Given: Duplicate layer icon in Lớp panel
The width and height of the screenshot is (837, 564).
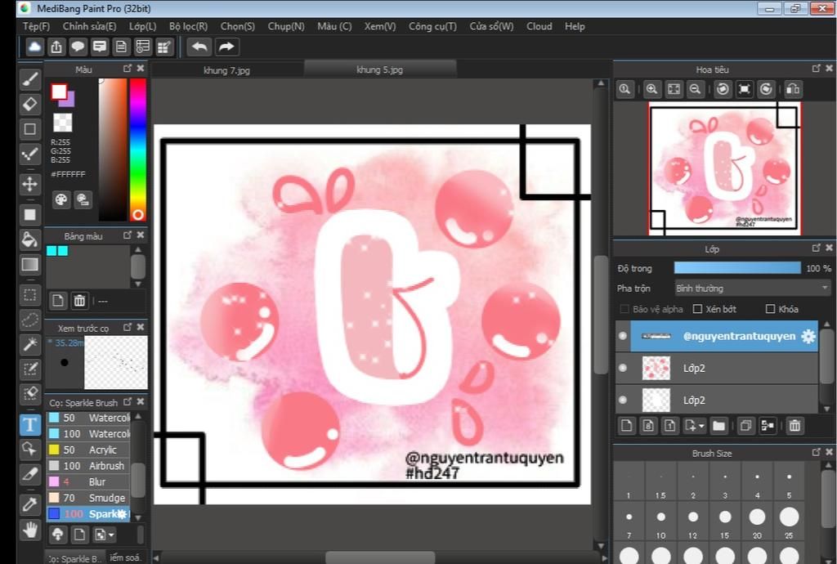Looking at the screenshot, I should coord(745,426).
